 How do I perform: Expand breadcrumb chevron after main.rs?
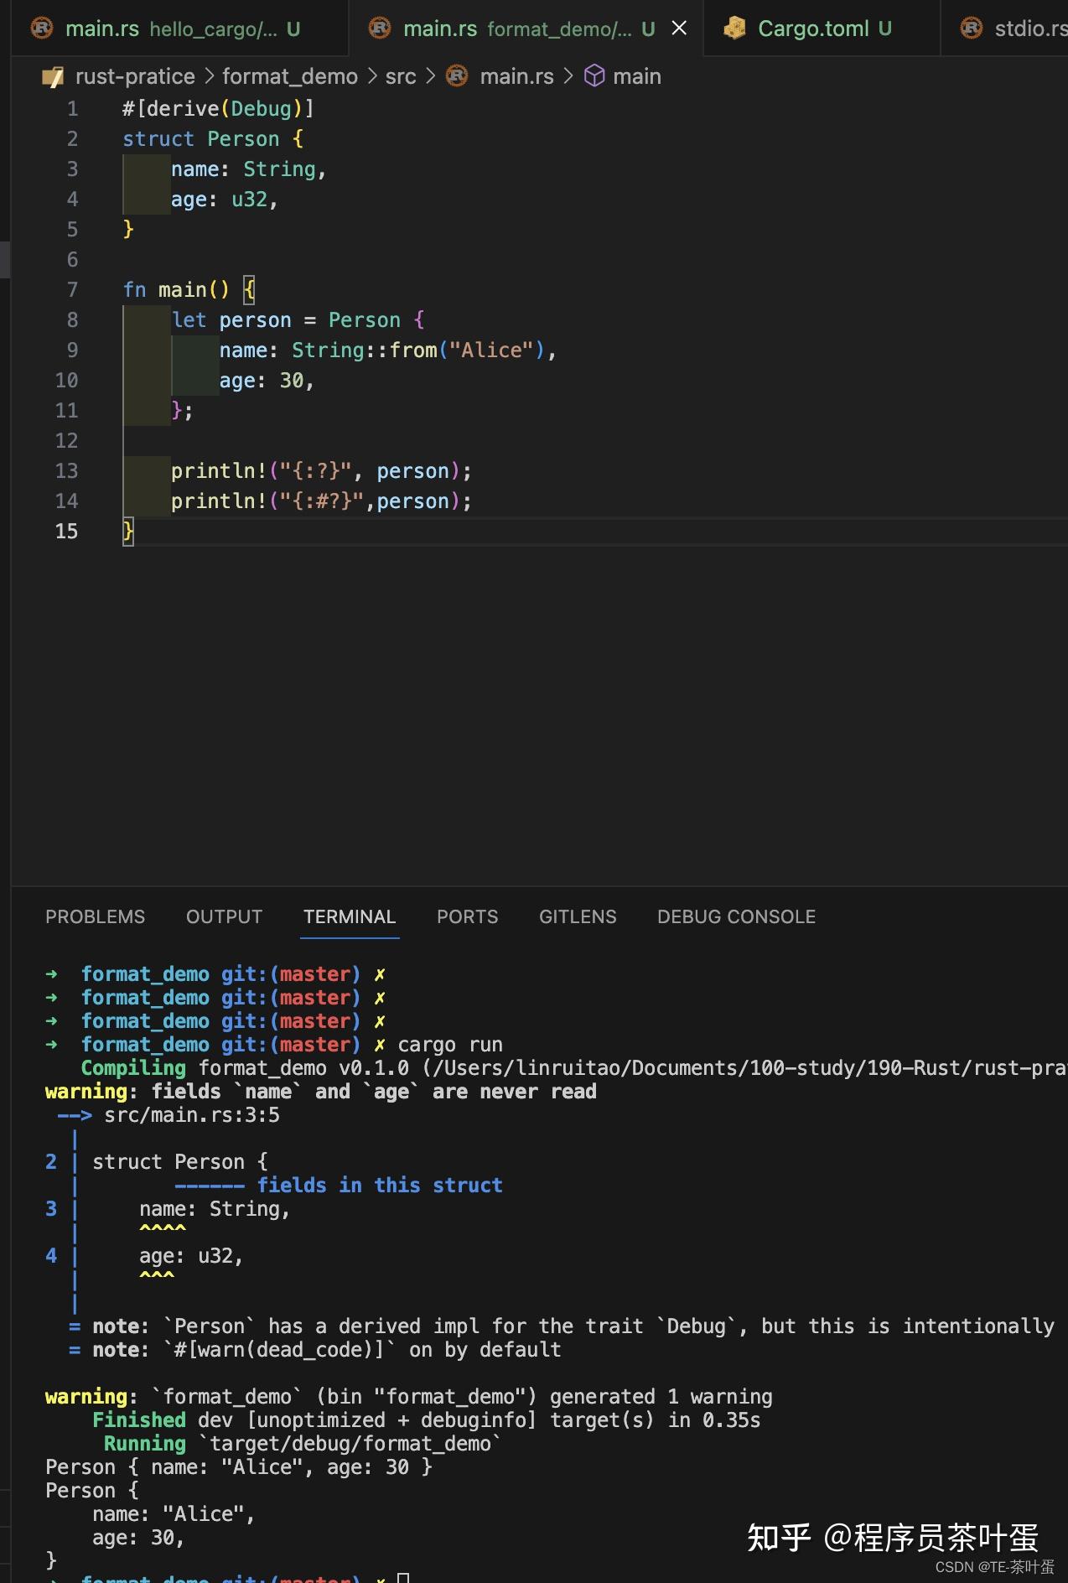tap(568, 76)
